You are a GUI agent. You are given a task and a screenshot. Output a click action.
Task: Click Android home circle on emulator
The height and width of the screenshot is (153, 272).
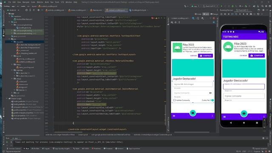pos(244,123)
